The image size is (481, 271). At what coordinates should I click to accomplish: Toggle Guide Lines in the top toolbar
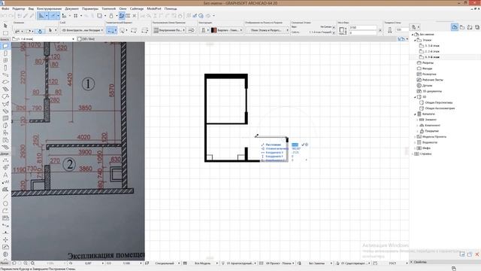(x=41, y=16)
